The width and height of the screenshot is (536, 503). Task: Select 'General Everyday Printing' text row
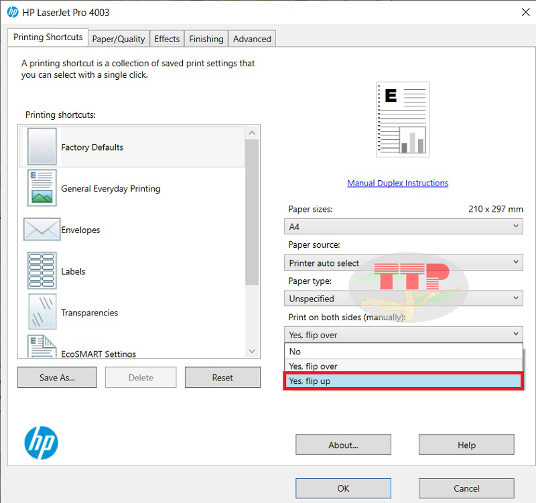[133, 188]
